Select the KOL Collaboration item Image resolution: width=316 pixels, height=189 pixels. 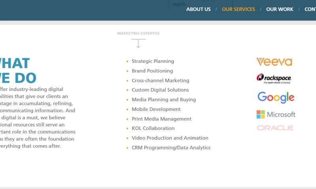point(153,128)
